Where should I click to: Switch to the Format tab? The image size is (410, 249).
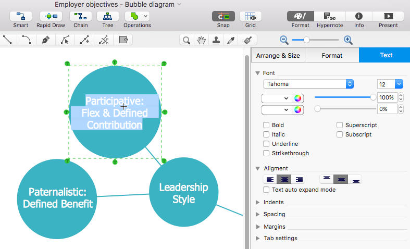(332, 55)
